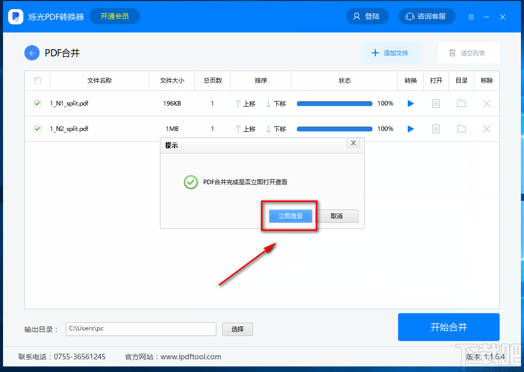Screen dimensions: 524x372
Task: Uncheck the 1_N1_split.pdf checkbox
Action: tap(38, 104)
